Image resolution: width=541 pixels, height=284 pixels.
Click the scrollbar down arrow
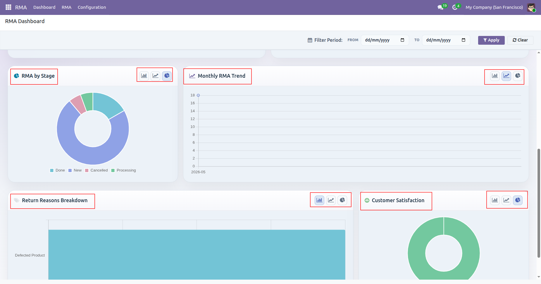tap(539, 277)
